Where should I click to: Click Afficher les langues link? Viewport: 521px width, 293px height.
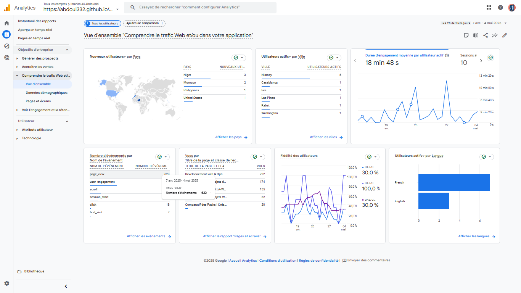477,236
